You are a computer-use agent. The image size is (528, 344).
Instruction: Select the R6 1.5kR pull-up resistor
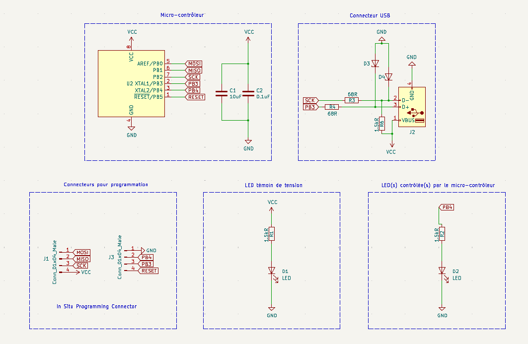(x=381, y=124)
